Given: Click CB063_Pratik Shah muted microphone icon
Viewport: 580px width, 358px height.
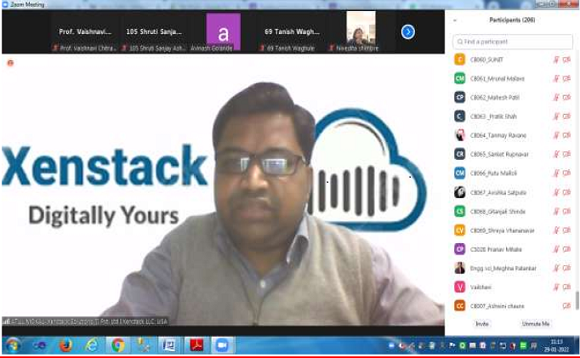Looking at the screenshot, I should click(x=556, y=116).
